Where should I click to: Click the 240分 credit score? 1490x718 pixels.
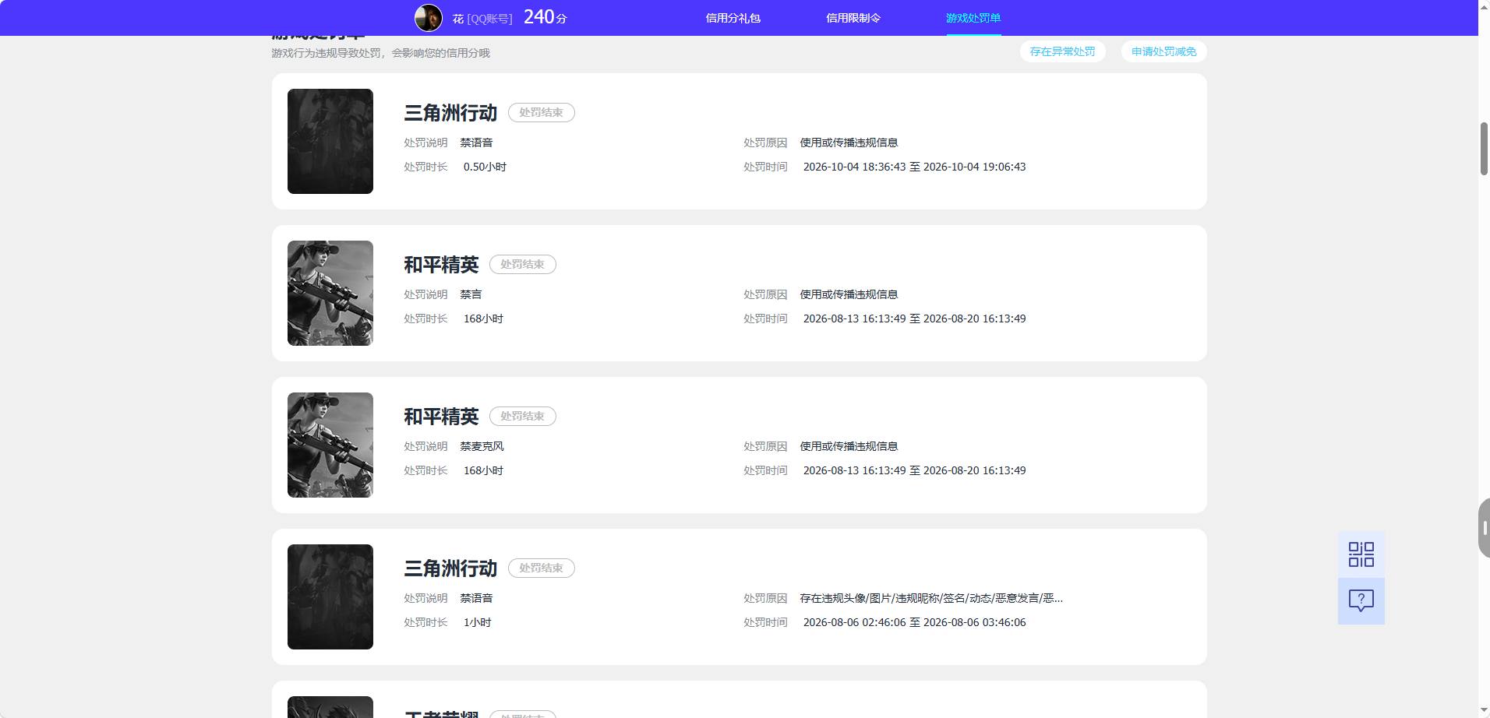pos(545,17)
